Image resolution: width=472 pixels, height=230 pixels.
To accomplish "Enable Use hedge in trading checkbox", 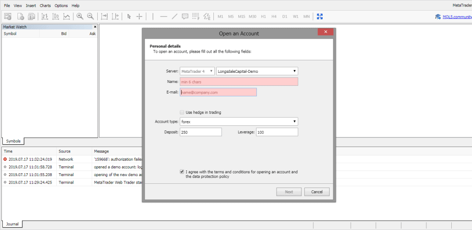I will [182, 112].
